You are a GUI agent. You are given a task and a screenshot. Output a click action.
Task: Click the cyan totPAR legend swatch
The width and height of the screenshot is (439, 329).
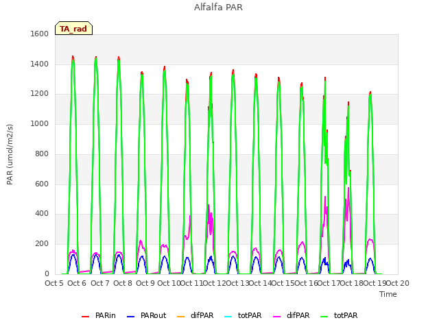pos(228,317)
